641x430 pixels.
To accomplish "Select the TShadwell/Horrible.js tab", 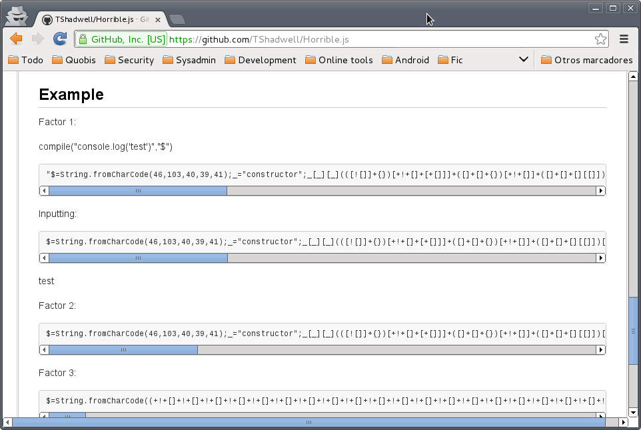I will pos(100,19).
